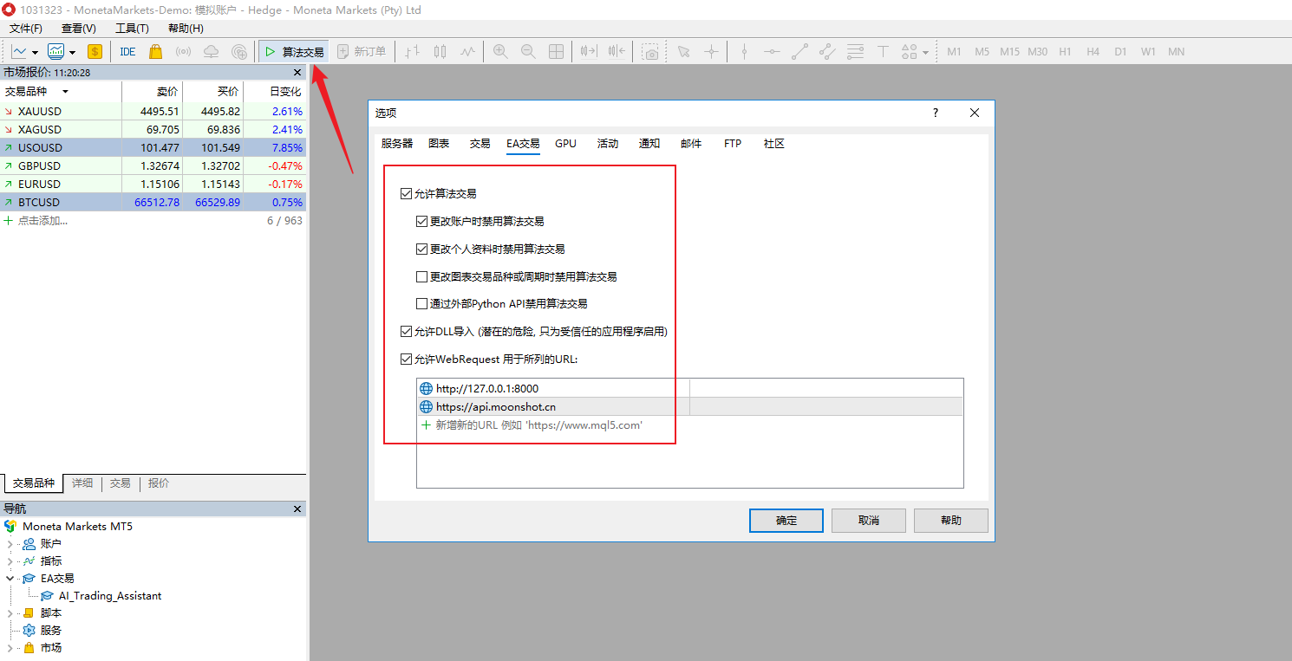Screen dimensions: 1292x661
Task: Click the 帮助 button in options dialog
Action: tap(951, 521)
